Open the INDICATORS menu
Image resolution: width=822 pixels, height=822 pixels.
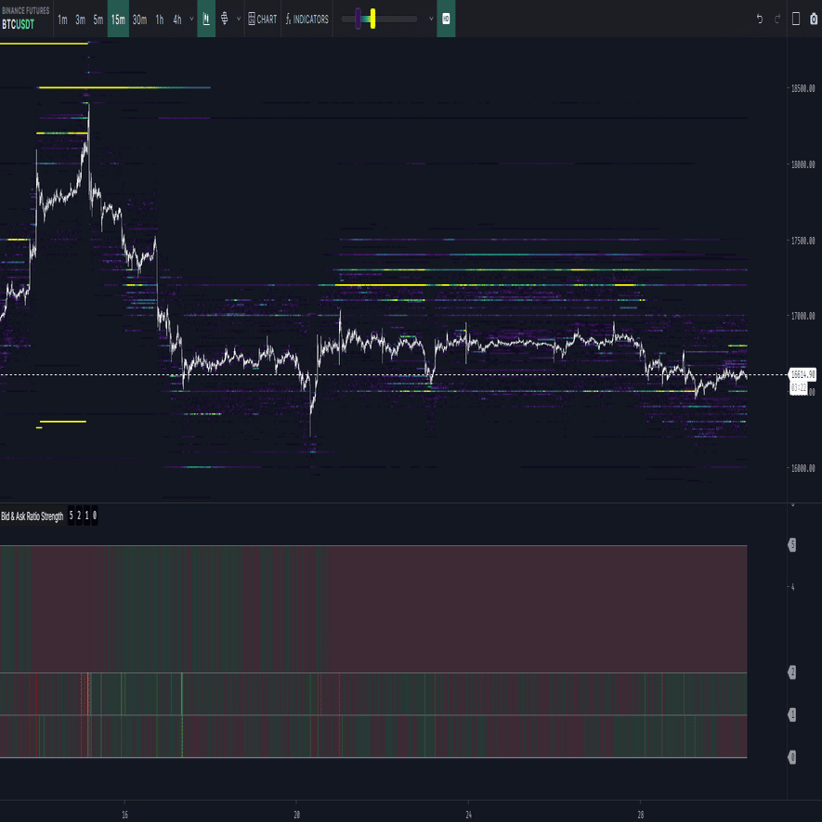(307, 19)
